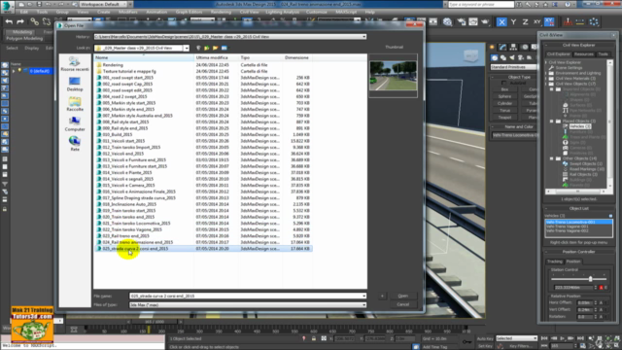
Task: Collapse the Placed Objects tree node
Action: click(552, 121)
